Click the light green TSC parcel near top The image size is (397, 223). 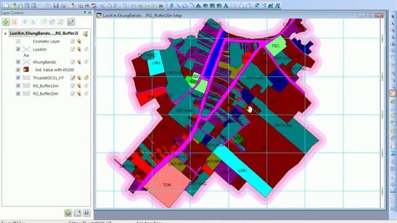coord(275,46)
